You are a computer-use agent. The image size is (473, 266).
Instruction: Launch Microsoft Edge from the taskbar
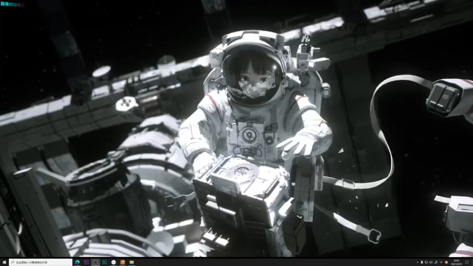[x=77, y=262]
